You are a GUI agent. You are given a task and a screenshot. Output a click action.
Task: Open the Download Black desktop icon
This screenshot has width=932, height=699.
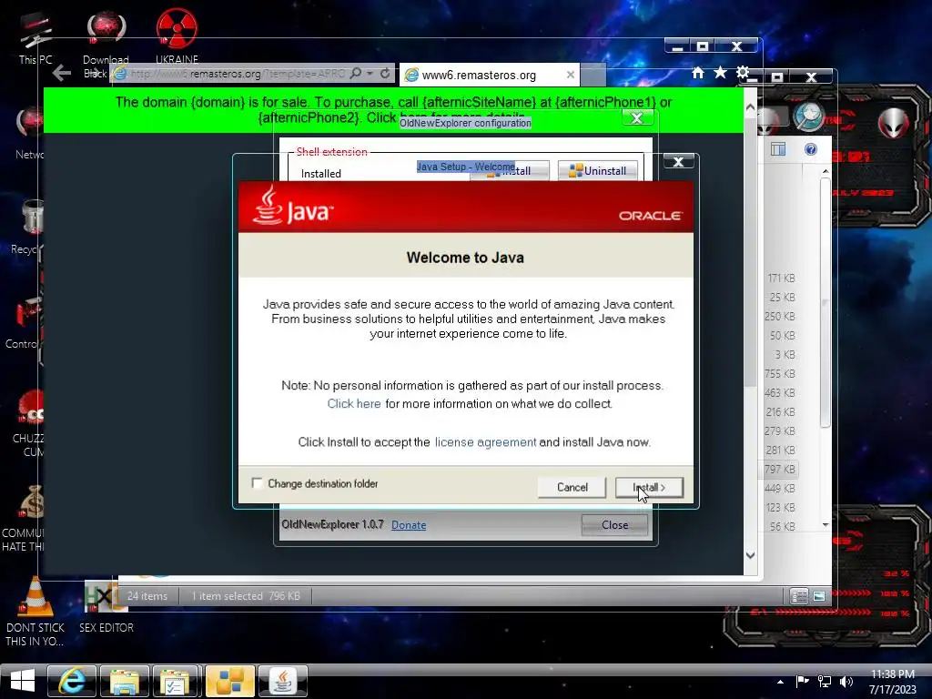pyautogui.click(x=106, y=43)
